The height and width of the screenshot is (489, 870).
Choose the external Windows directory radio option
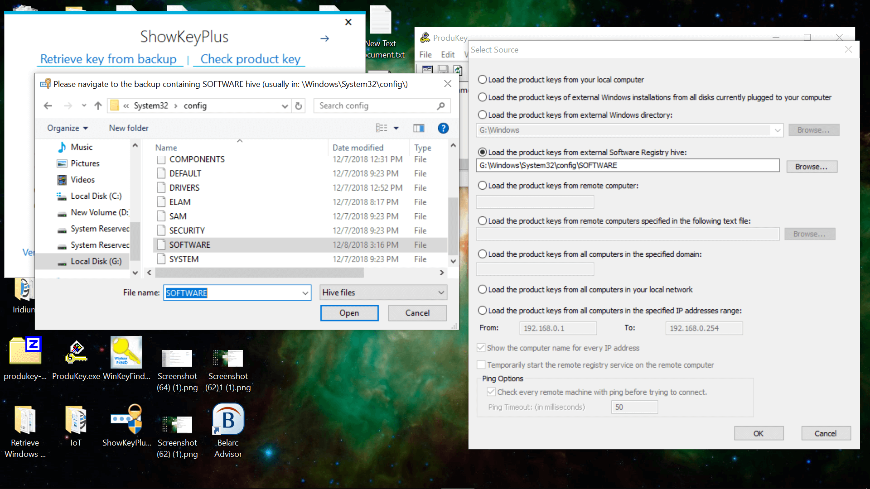tap(483, 115)
